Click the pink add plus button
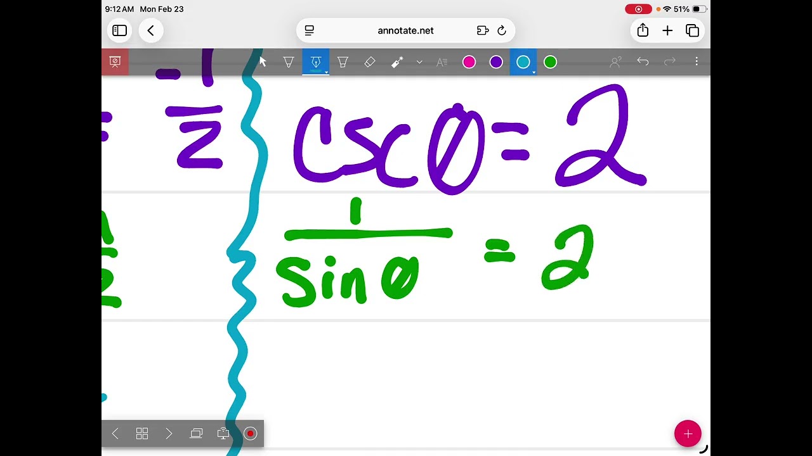Viewport: 812px width, 456px height. tap(688, 434)
